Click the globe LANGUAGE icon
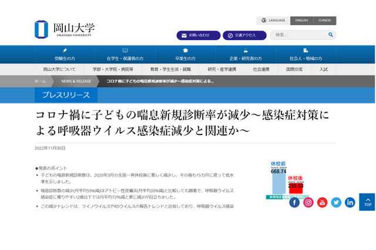Viewport: 376px width, 250px height. pyautogui.click(x=264, y=21)
